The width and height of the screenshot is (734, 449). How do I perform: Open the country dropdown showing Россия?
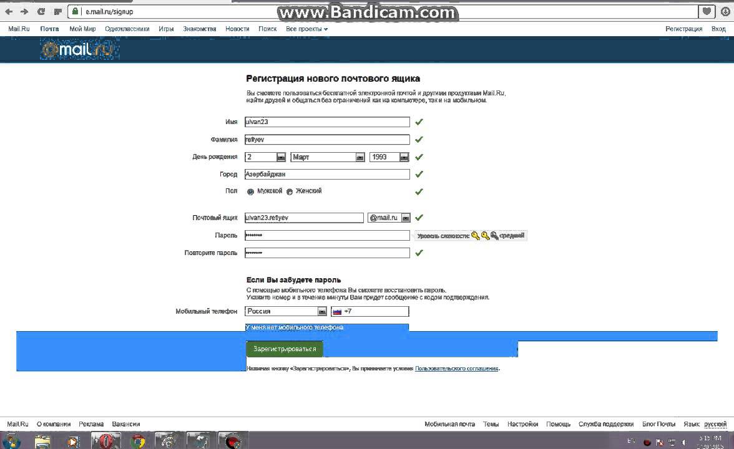[286, 312]
